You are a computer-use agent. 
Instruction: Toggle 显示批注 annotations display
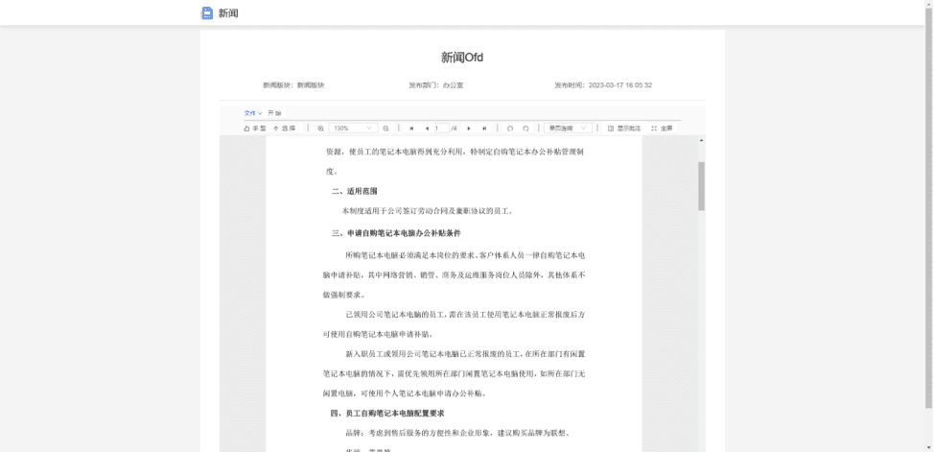(624, 129)
